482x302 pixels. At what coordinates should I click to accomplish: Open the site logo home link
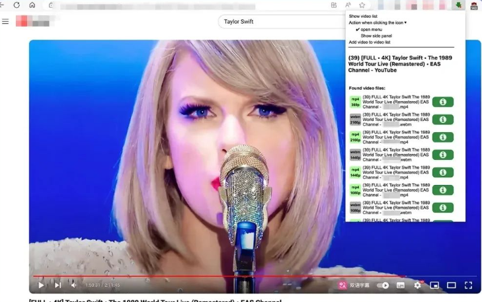[33, 21]
